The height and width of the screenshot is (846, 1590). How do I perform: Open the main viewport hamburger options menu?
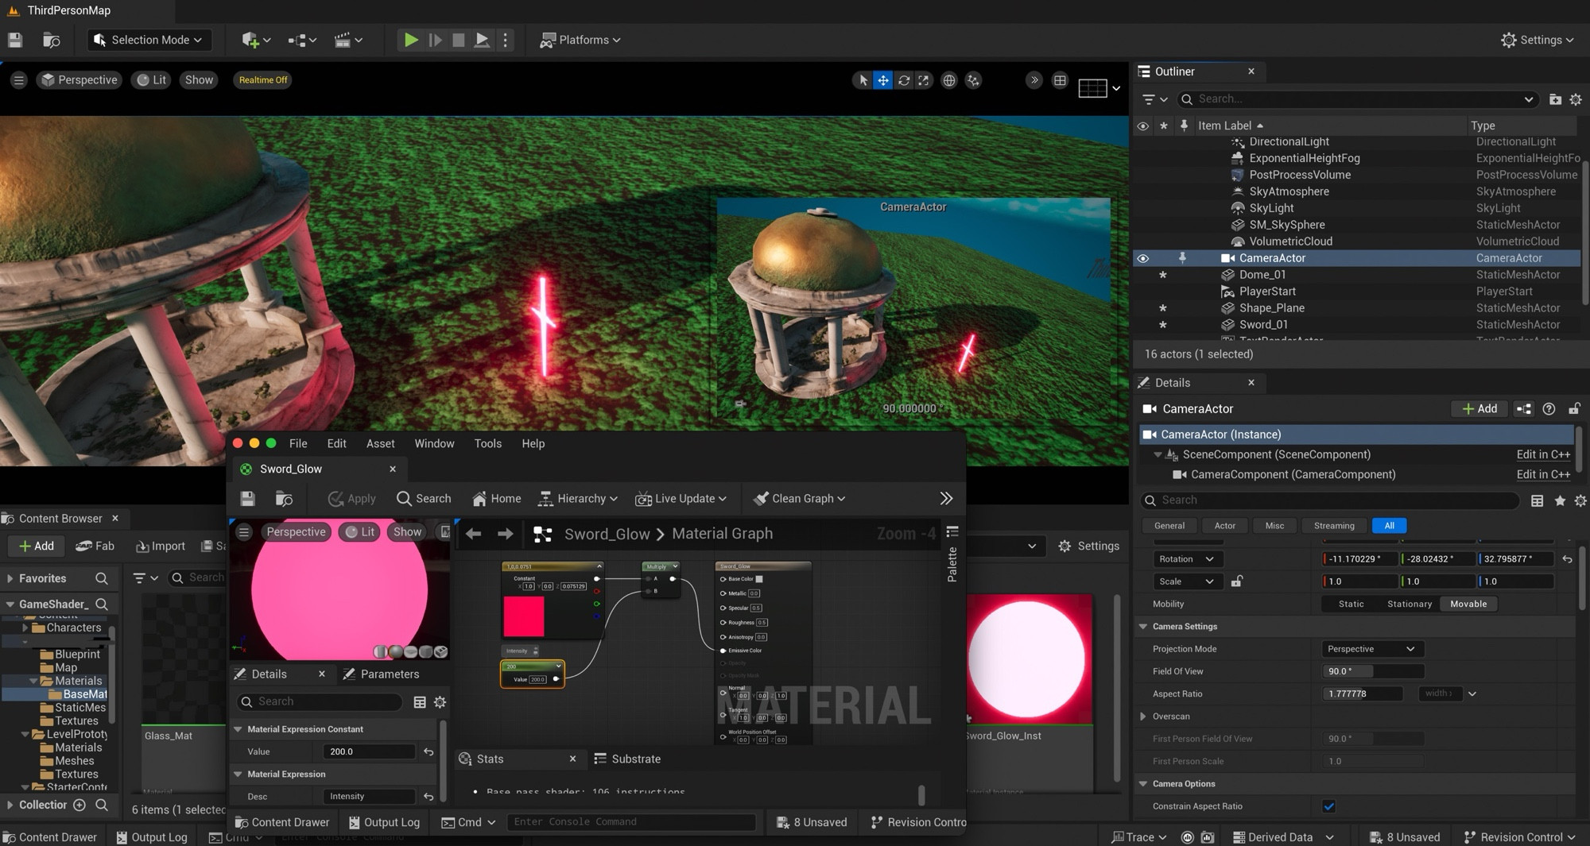click(x=19, y=80)
